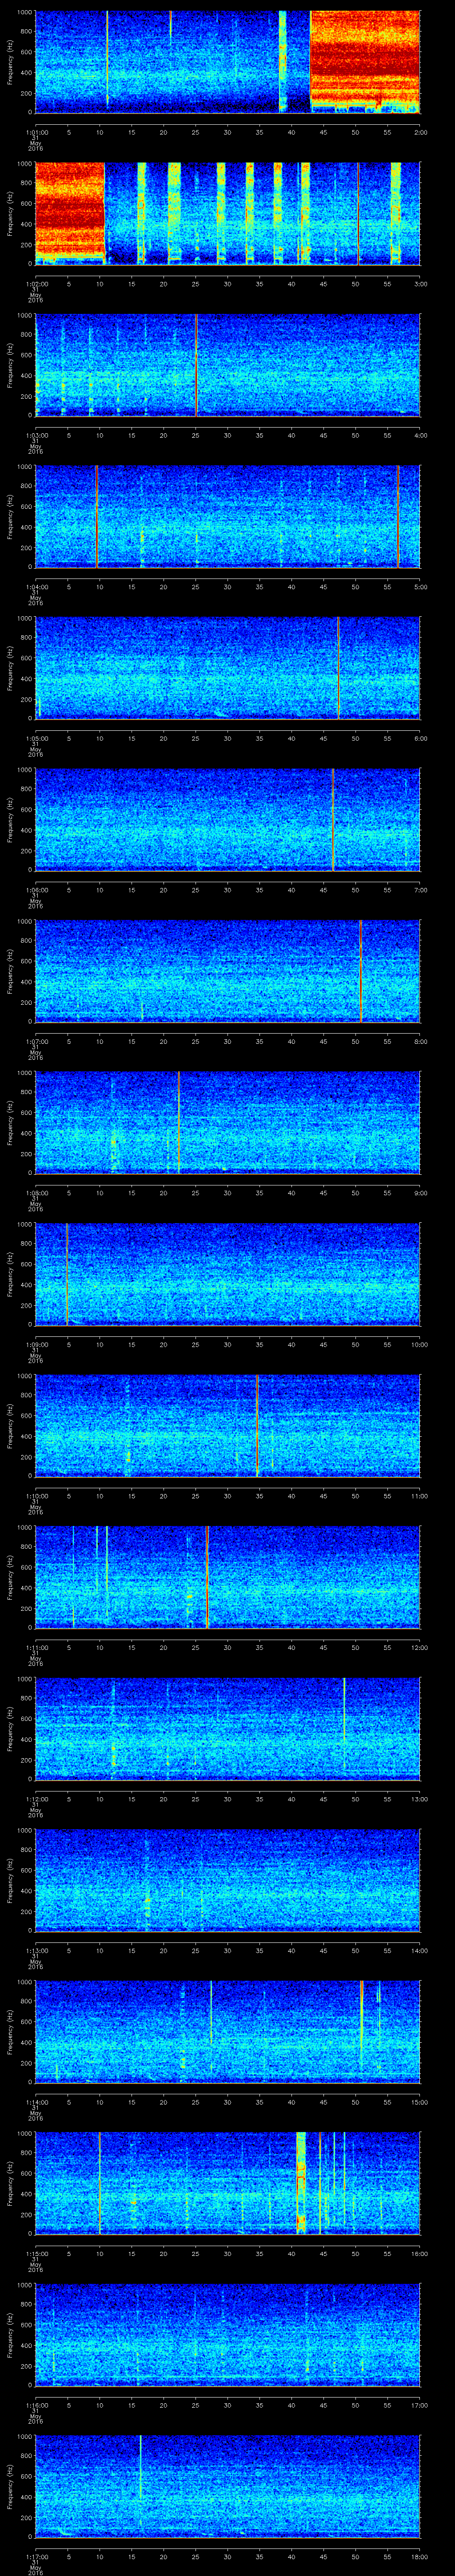Click the '1:12:00' start time label
The image size is (455, 2576).
[x=36, y=1798]
